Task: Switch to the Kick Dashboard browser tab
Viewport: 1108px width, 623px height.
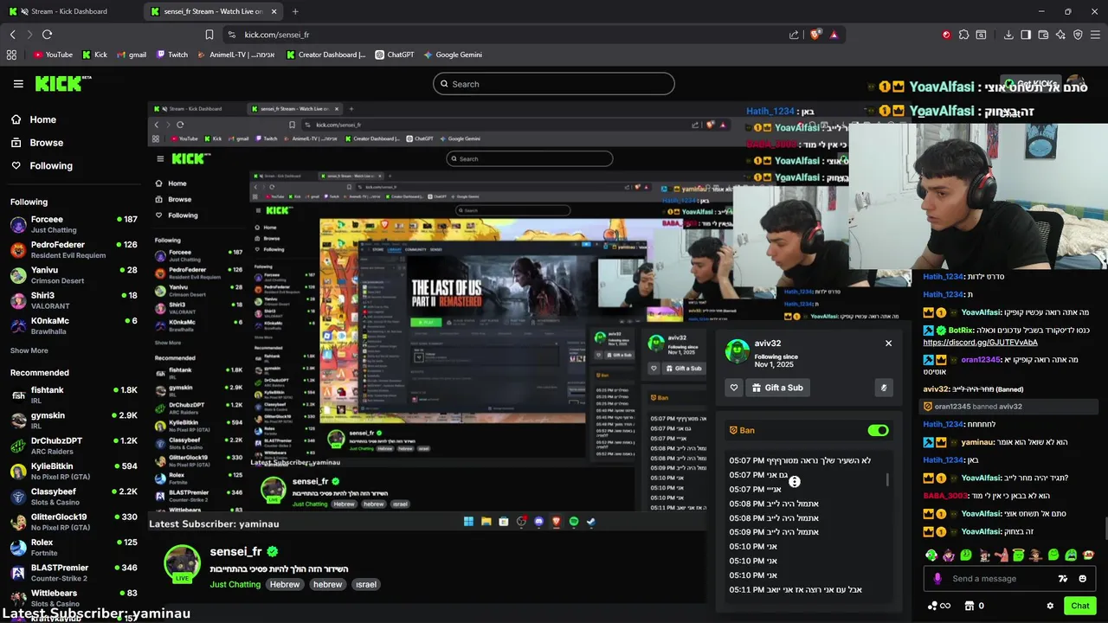Action: coord(69,11)
